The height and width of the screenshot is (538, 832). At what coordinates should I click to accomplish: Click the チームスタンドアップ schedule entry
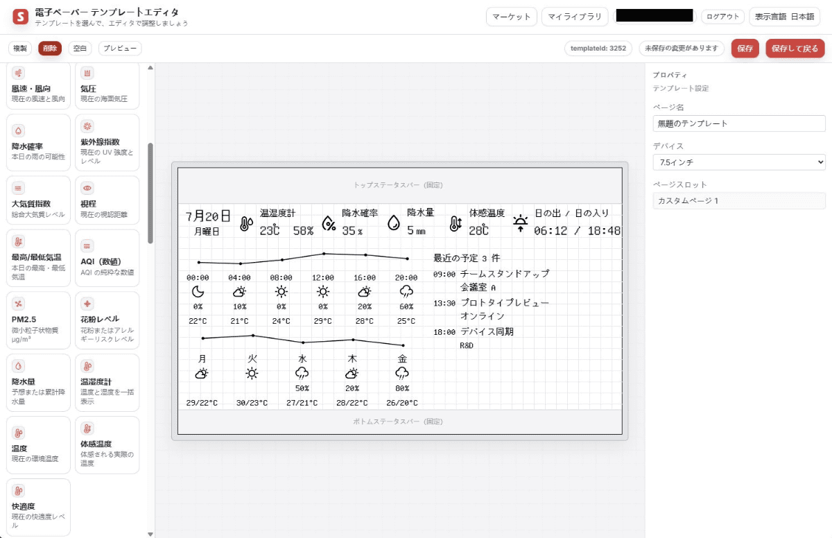(505, 274)
